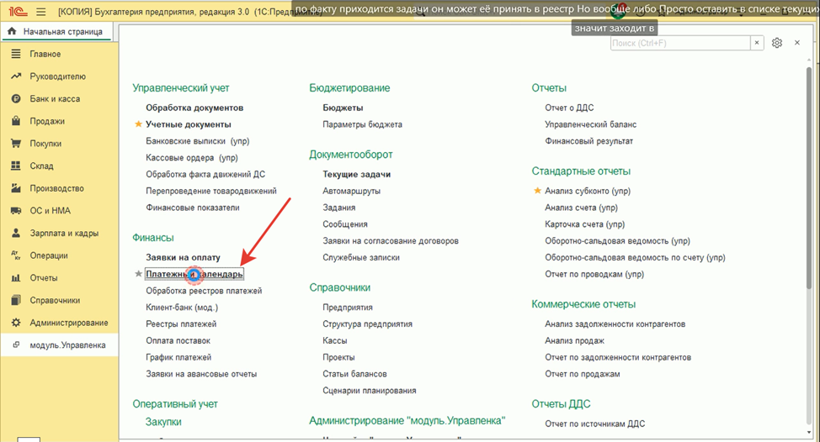Screen dimensions: 820x442
Task: Open Главное section in sidebar
Action: coord(59,54)
